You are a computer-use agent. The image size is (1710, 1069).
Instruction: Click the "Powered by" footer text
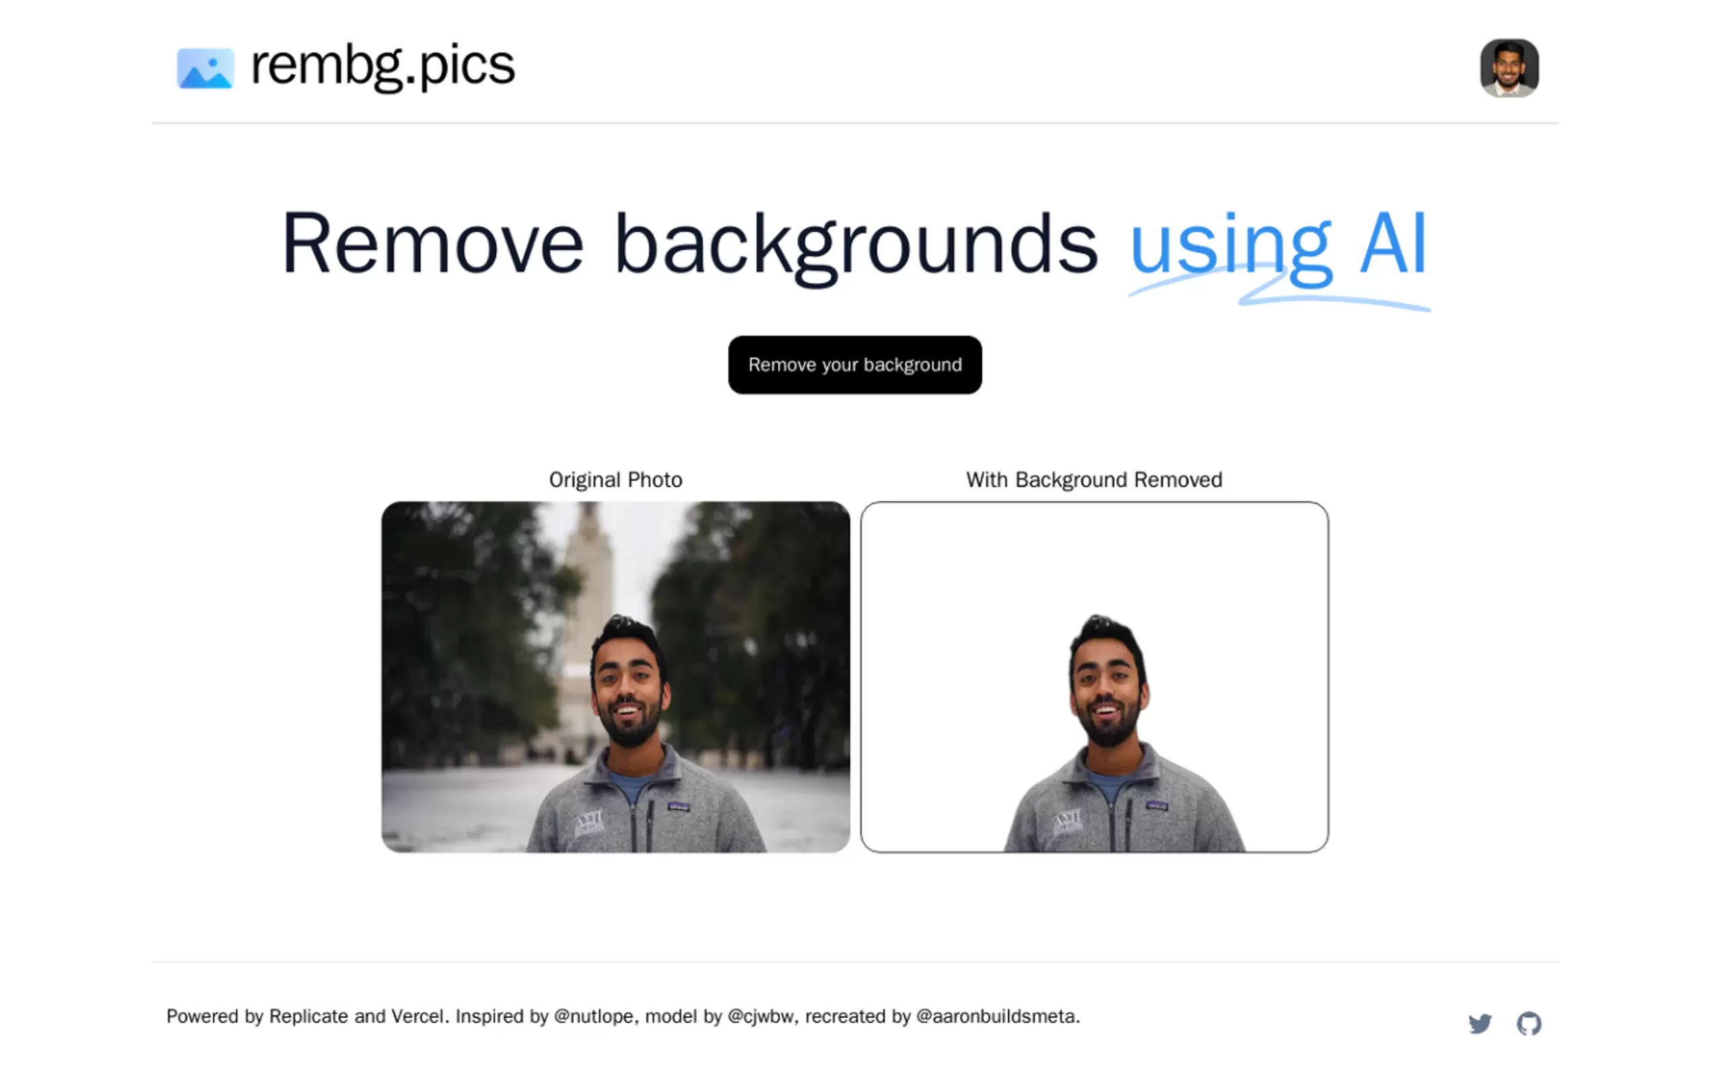point(214,1016)
